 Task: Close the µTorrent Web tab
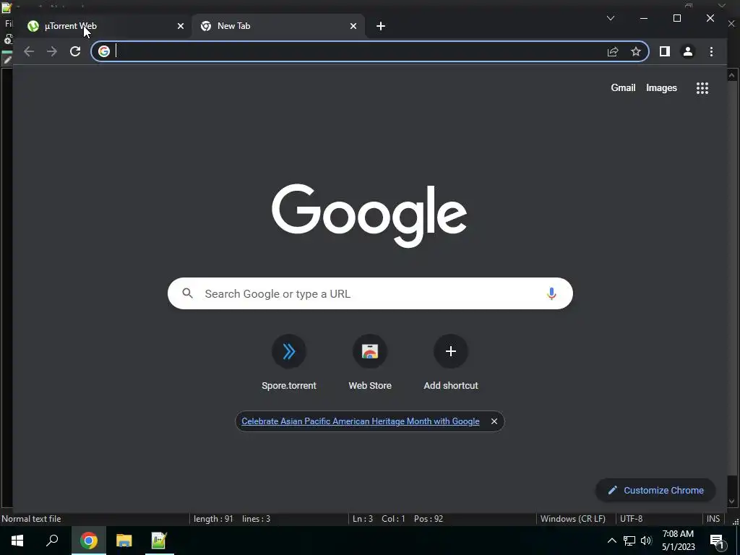coord(180,27)
